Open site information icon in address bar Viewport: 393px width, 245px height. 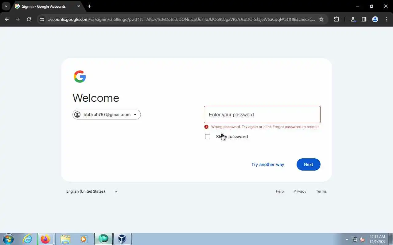pyautogui.click(x=42, y=19)
